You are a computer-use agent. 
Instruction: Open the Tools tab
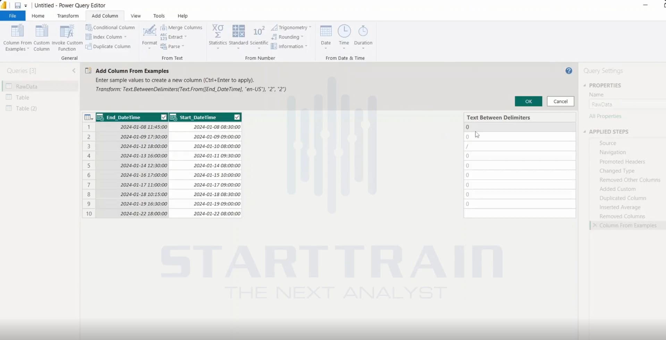[x=159, y=16]
